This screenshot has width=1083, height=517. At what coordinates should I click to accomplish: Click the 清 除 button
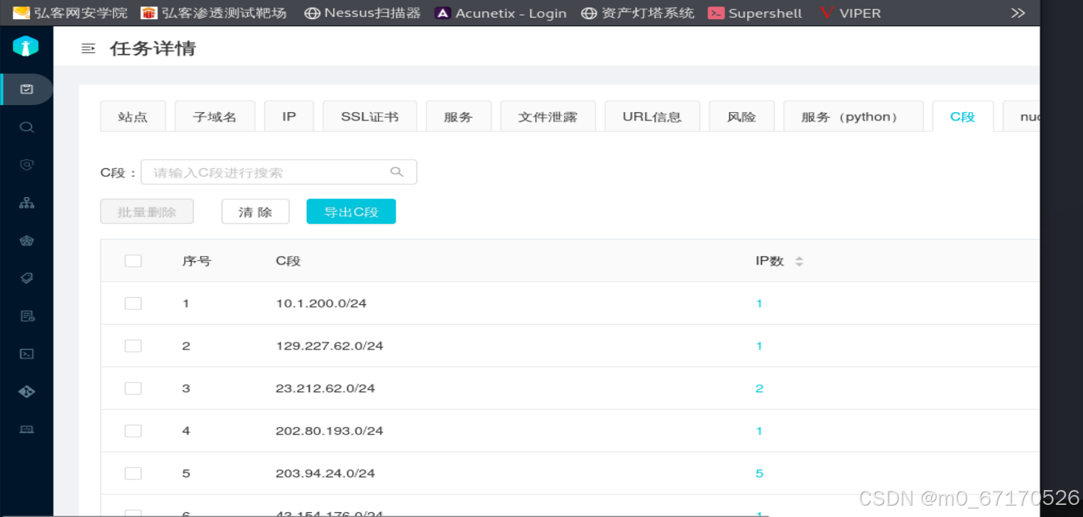(256, 211)
